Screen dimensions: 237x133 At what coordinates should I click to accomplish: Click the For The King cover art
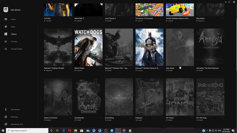point(210,97)
